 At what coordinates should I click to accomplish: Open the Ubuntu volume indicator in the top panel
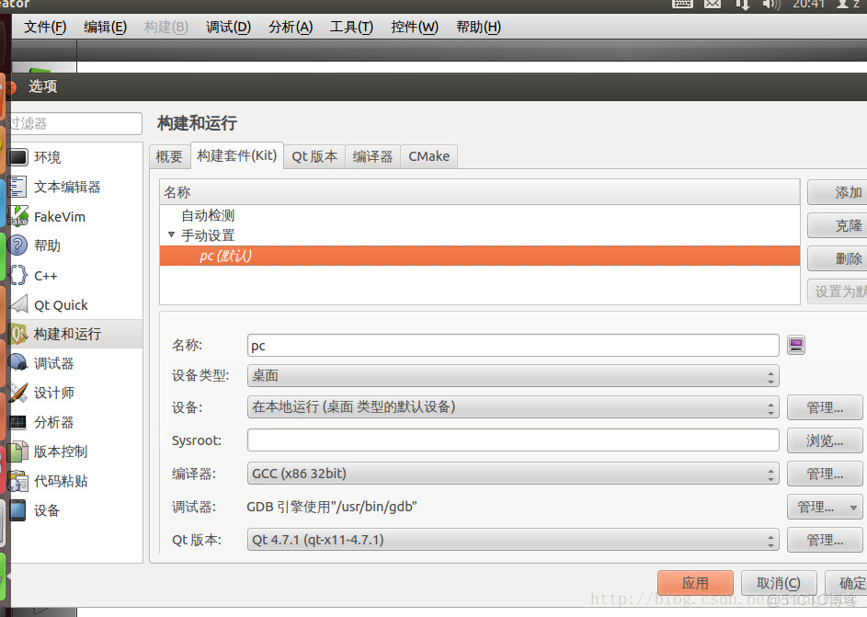[x=770, y=6]
